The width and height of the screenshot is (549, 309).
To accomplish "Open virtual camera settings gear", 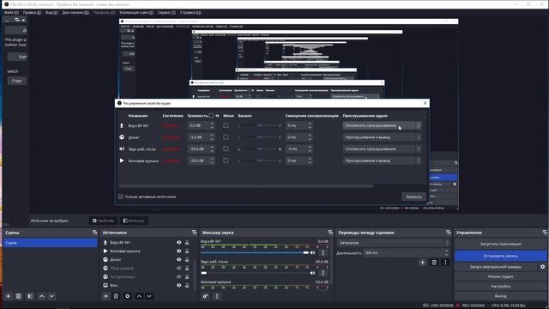I will point(542,267).
